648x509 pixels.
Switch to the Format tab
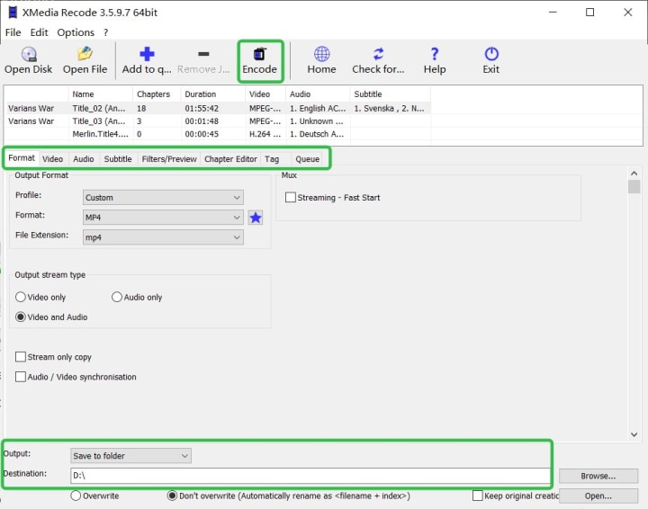(x=22, y=158)
